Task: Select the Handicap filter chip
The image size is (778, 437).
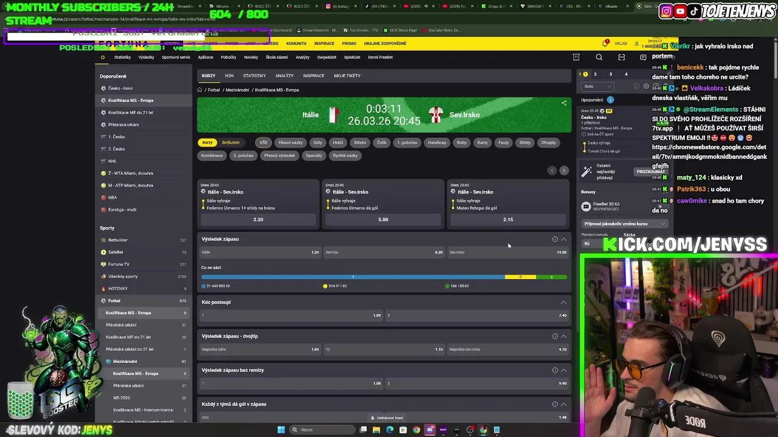Action: (437, 143)
